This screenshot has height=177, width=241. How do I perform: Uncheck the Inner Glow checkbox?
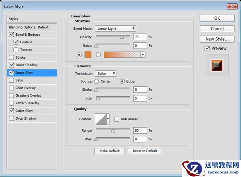tap(12, 73)
